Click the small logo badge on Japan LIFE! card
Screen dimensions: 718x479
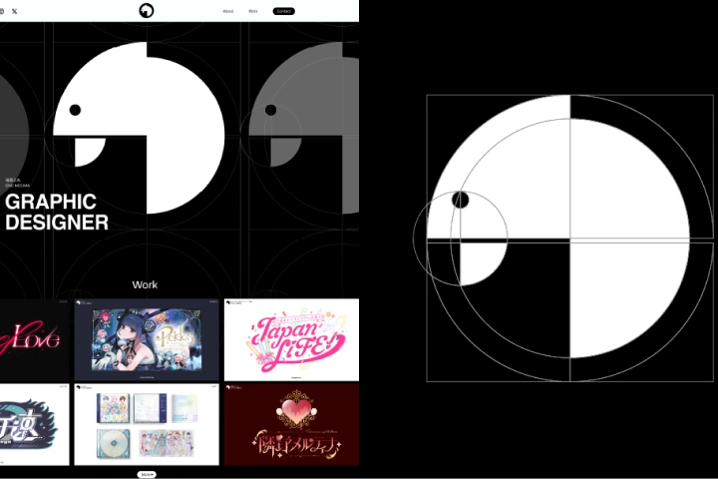point(232,302)
